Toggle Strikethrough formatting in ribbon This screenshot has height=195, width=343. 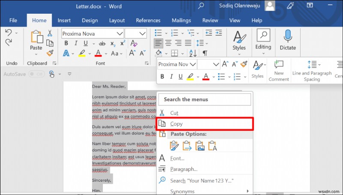(x=102, y=44)
